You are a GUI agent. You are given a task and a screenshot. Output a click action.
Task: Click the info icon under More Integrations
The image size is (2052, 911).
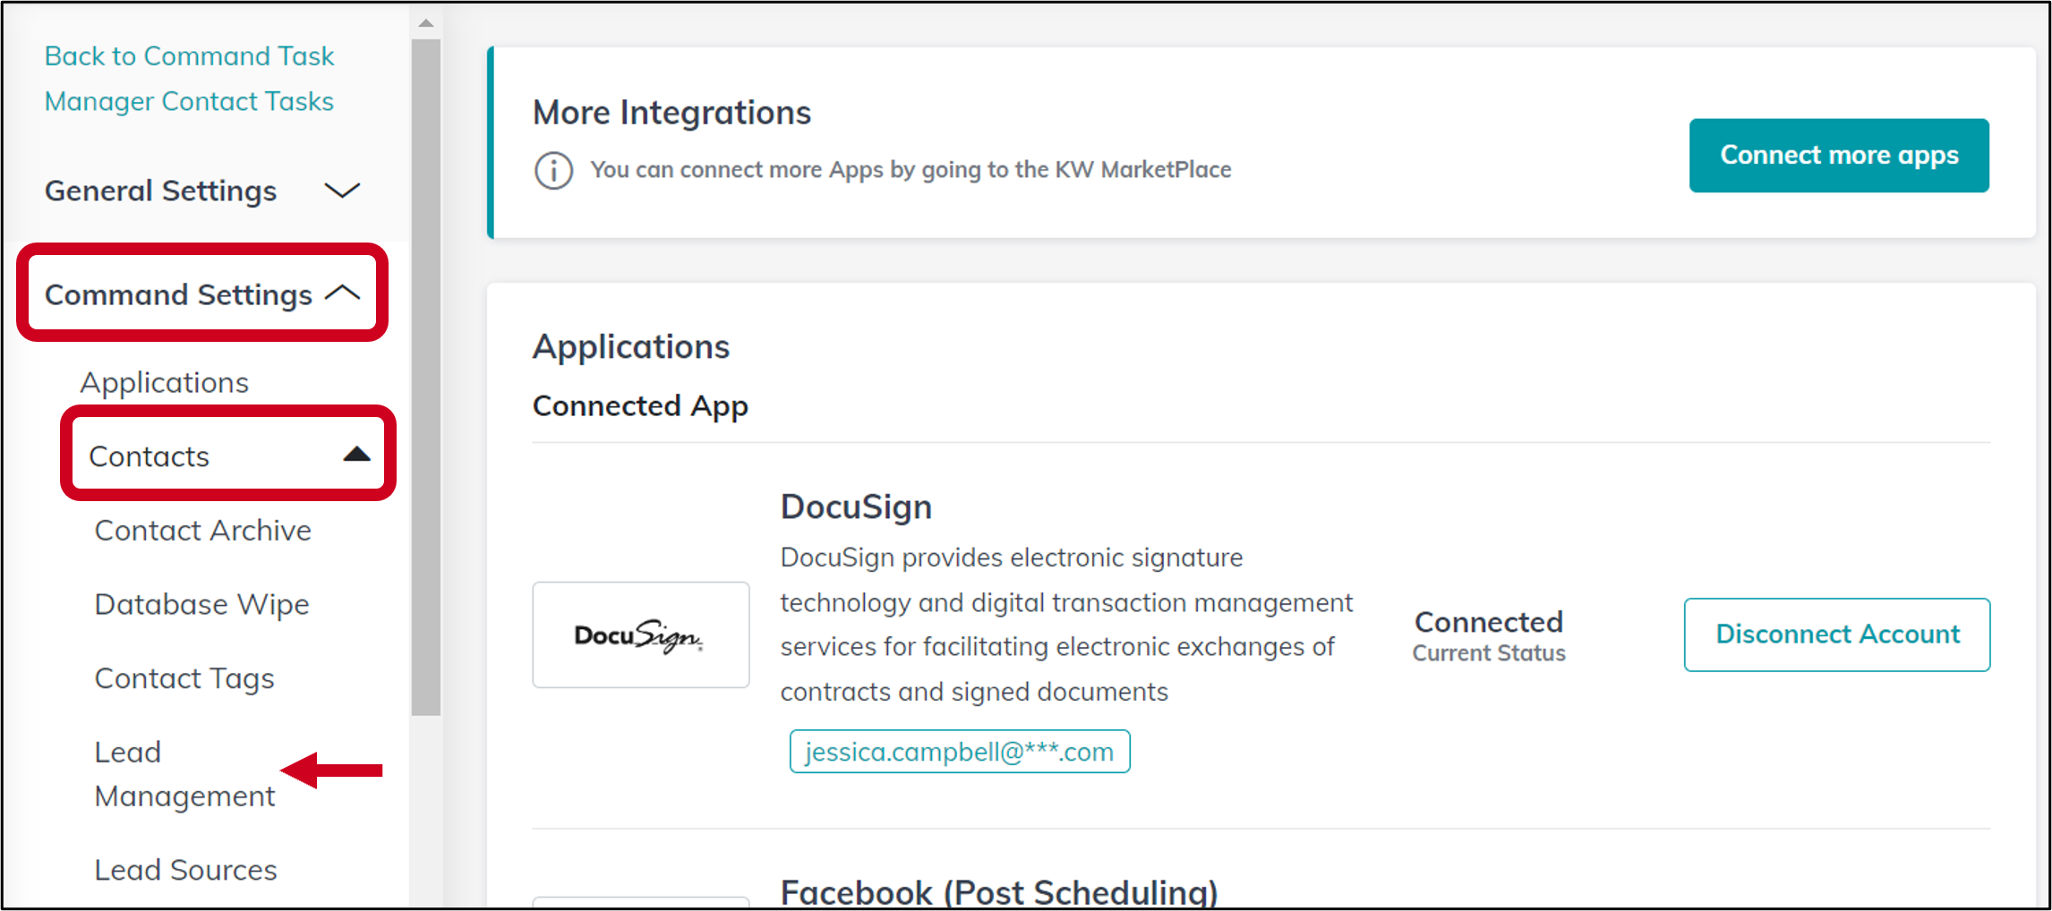tap(553, 170)
